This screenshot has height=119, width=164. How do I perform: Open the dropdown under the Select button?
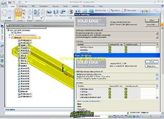[x=19, y=18]
